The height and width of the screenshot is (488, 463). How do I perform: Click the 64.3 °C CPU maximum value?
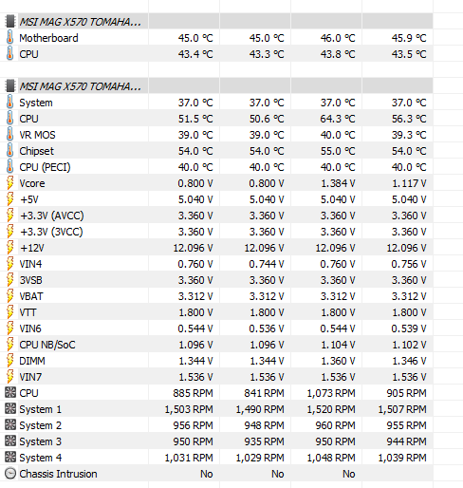[x=338, y=119]
